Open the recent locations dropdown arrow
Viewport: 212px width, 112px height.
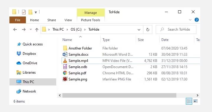31,29
